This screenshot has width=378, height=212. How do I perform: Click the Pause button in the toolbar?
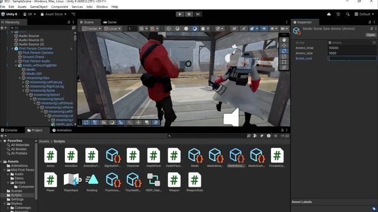point(189,14)
